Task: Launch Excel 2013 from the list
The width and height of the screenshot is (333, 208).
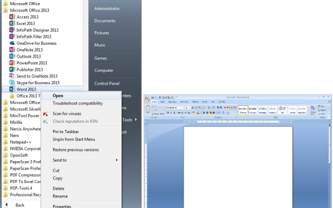Action: click(x=22, y=23)
